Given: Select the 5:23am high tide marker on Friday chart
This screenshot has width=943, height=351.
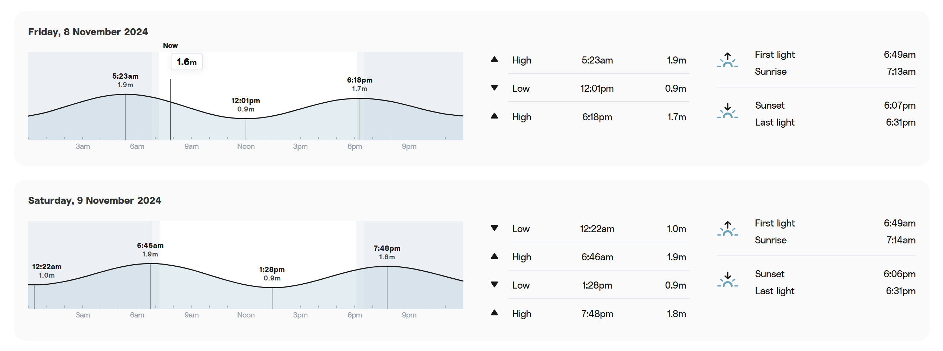Looking at the screenshot, I should [x=125, y=80].
